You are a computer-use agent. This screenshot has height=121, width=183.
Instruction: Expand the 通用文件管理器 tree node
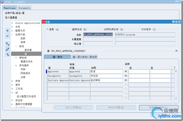(12, 104)
